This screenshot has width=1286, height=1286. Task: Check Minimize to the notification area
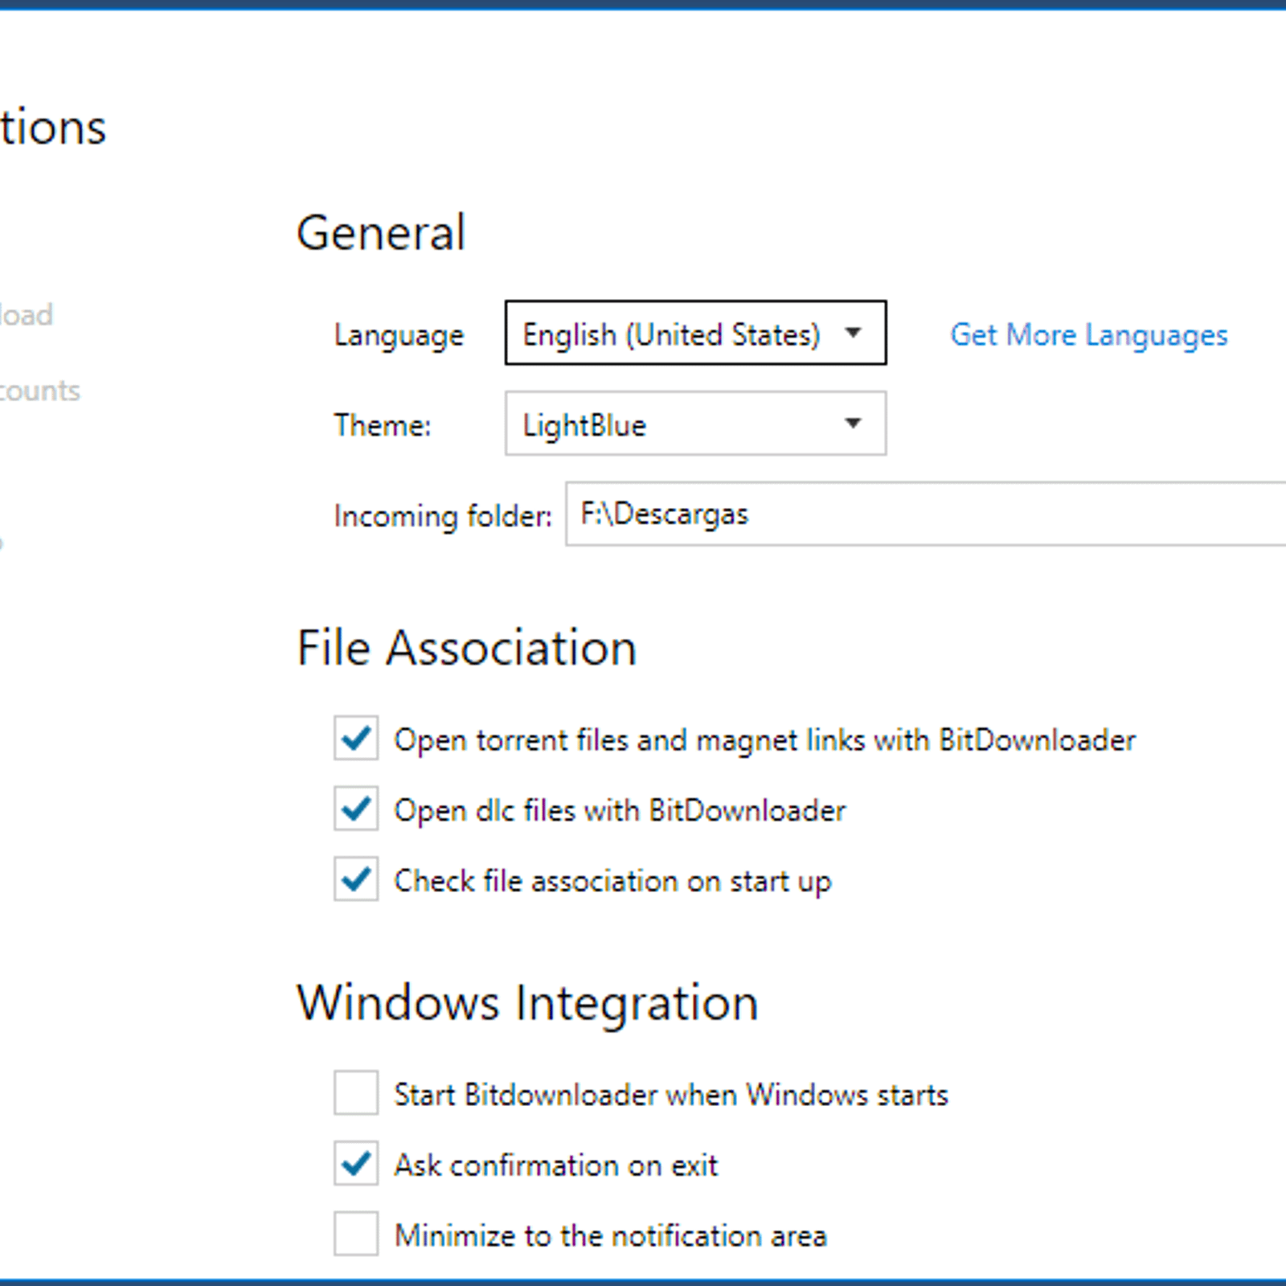pos(356,1235)
